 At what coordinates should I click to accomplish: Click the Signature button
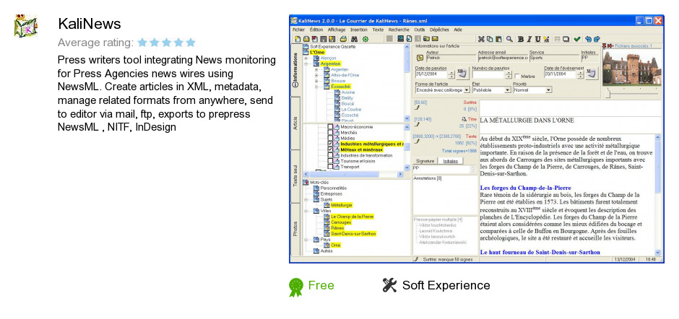[x=425, y=160]
